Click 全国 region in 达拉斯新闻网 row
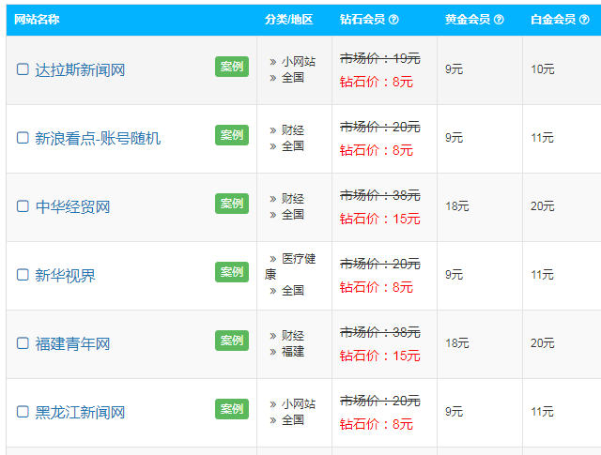The image size is (601, 455). point(293,78)
